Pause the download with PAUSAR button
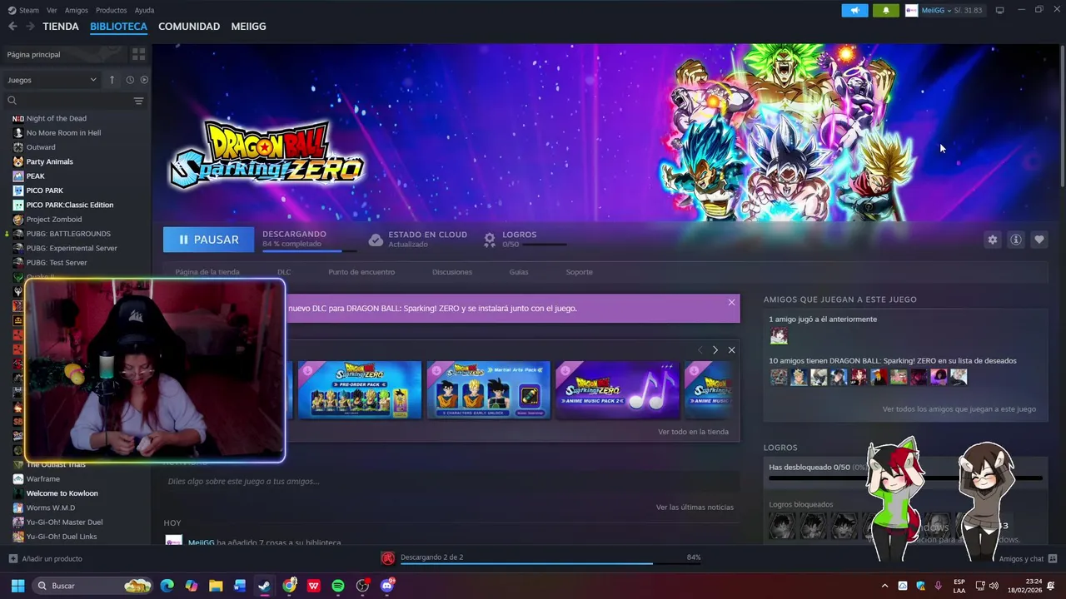1066x599 pixels. point(208,240)
